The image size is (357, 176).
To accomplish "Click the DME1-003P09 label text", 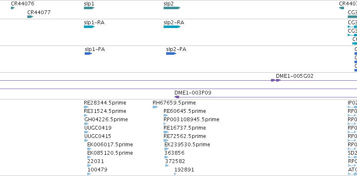I will click(193, 93).
